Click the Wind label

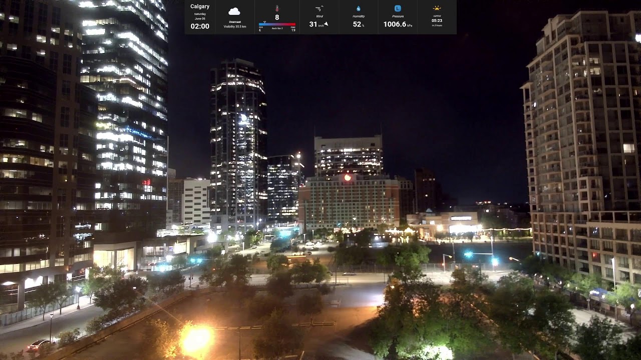click(319, 16)
